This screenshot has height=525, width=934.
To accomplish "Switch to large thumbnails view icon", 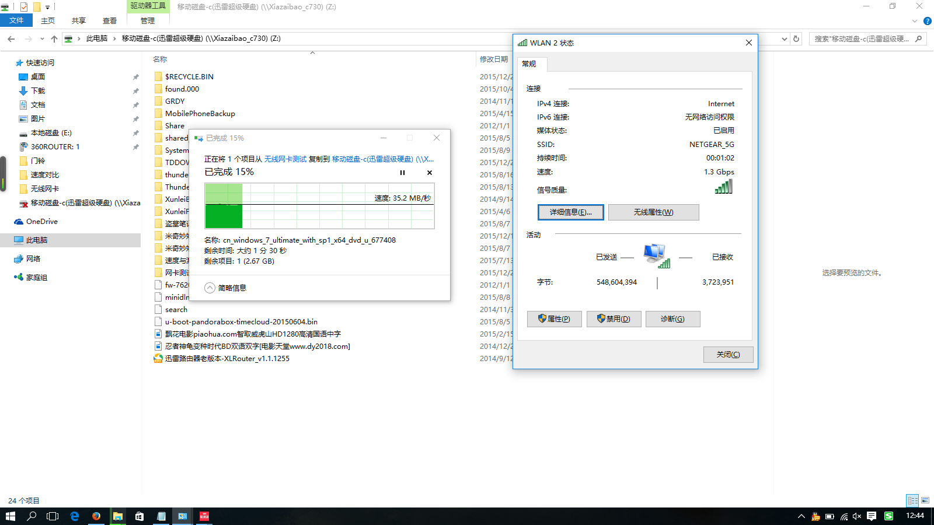I will [925, 501].
